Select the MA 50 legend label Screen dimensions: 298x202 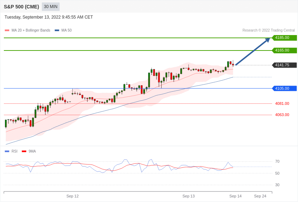(67, 30)
